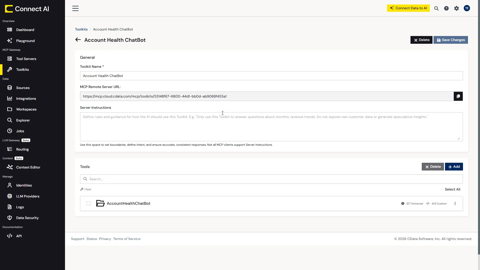Click Delete in the Tools section
This screenshot has width=480, height=270.
(x=433, y=167)
